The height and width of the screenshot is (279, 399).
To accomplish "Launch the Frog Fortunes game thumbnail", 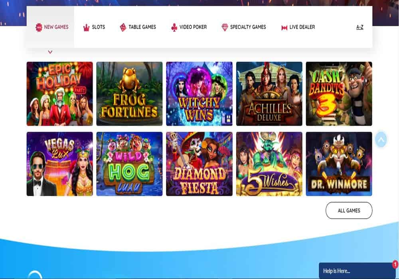I will click(x=130, y=94).
